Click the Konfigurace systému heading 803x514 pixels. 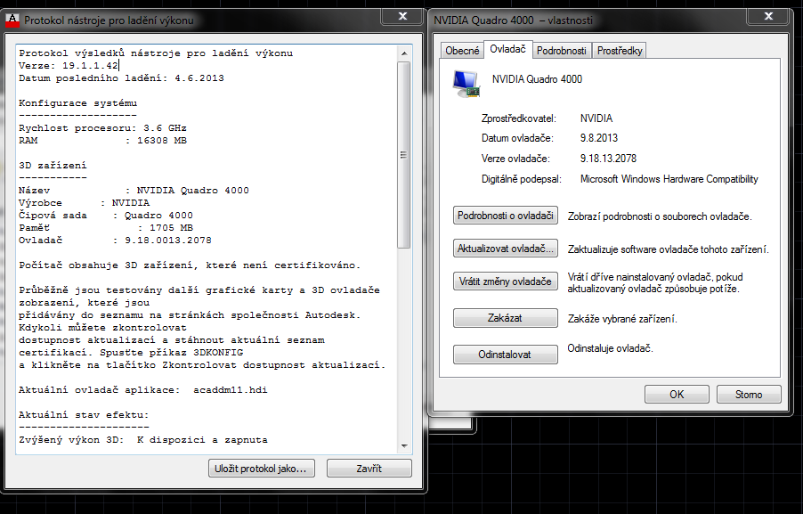tap(77, 103)
